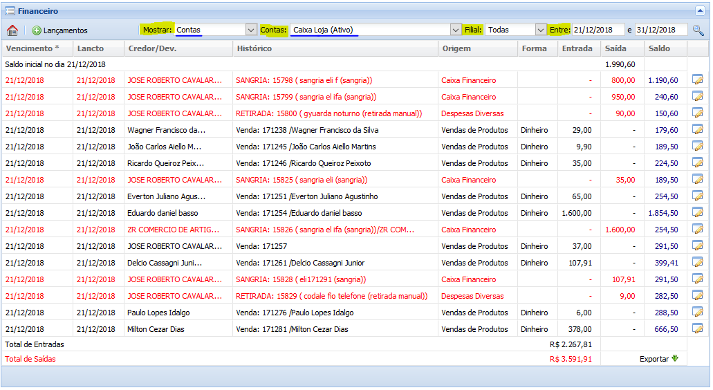The image size is (713, 390).
Task: Edit the Venda 171245 entry
Action: coord(698,146)
